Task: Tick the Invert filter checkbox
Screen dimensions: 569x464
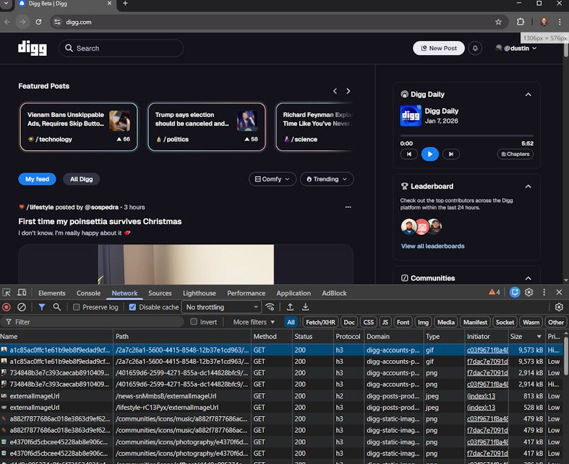Action: point(194,322)
